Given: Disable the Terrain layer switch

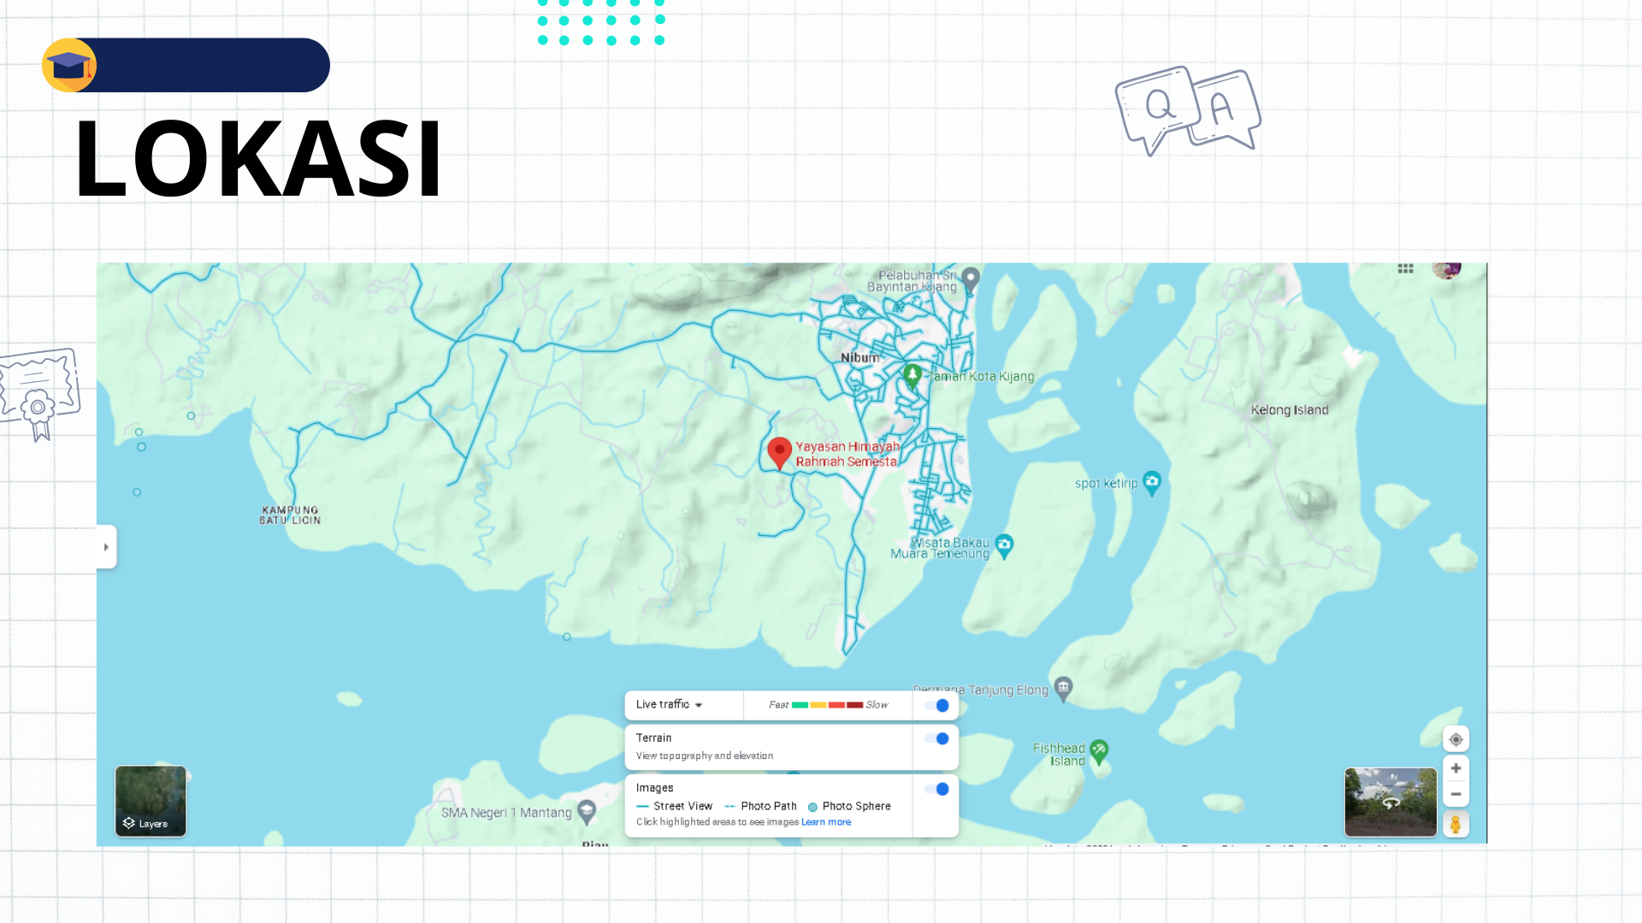Looking at the screenshot, I should [937, 738].
